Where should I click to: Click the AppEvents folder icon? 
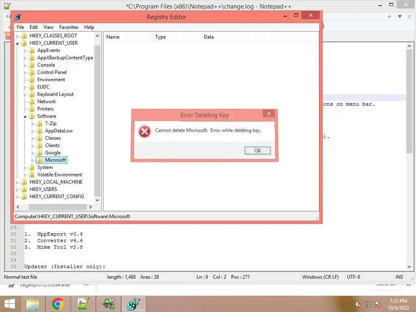[x=32, y=50]
